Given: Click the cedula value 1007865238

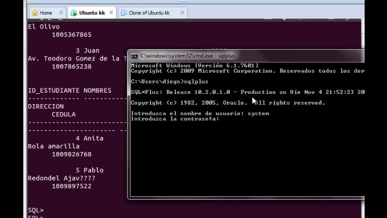Looking at the screenshot, I should (71, 67).
